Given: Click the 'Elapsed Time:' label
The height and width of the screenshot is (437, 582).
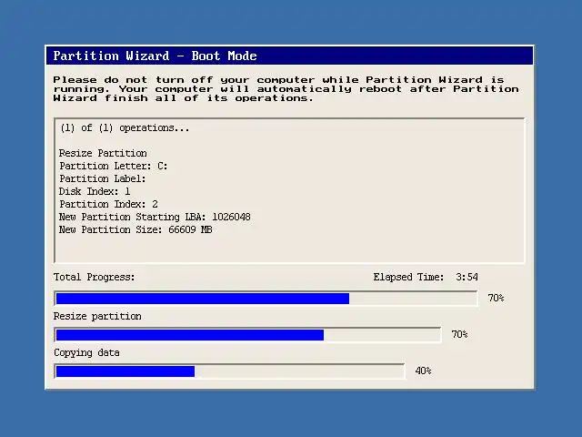Looking at the screenshot, I should tap(408, 277).
